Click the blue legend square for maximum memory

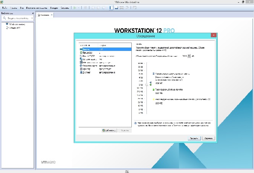pos(154,74)
